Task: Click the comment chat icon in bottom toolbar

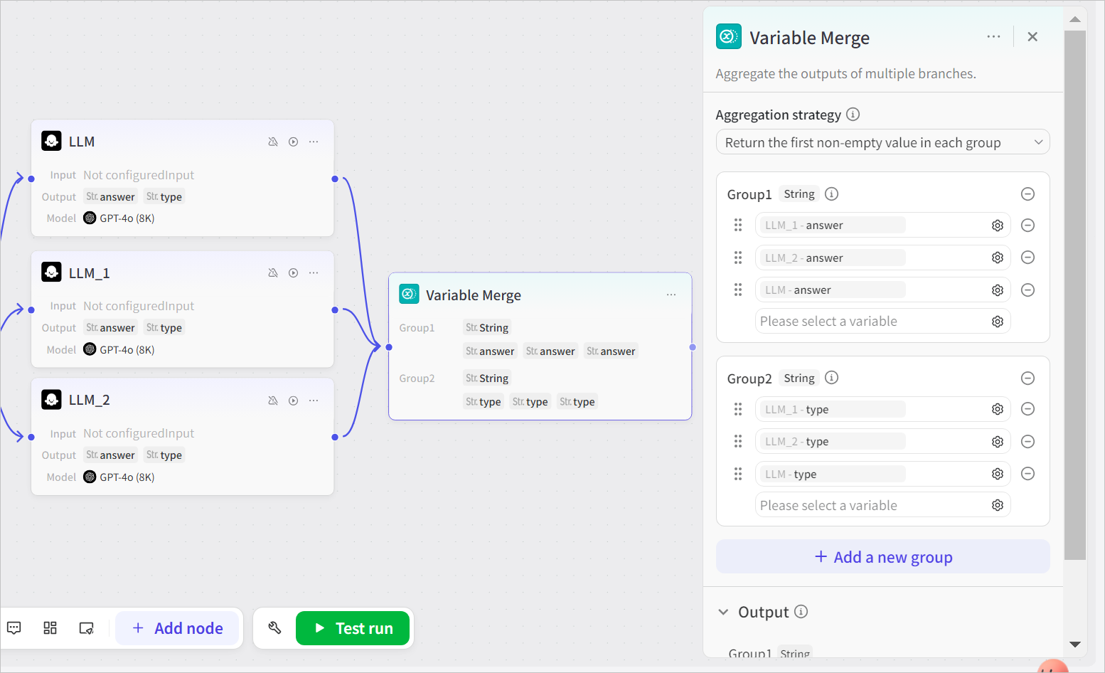Action: point(14,628)
